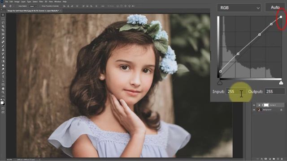Open align options three-dots in options bar
Screen dimensions: 287x161
click(x=103, y=6)
